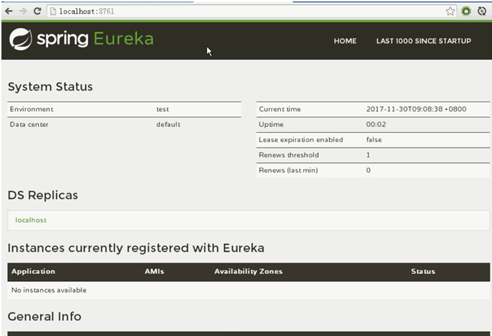The height and width of the screenshot is (336, 492).
Task: Click the browser forward arrow
Action: point(23,11)
